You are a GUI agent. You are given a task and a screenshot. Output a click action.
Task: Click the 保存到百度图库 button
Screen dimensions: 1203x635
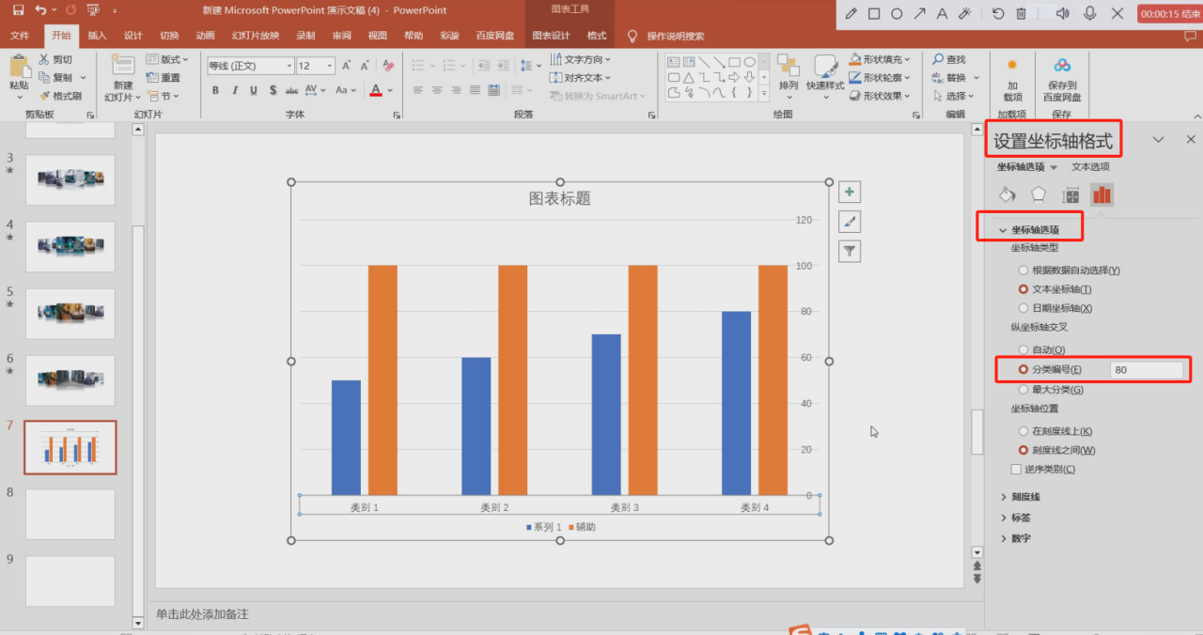click(x=1062, y=78)
